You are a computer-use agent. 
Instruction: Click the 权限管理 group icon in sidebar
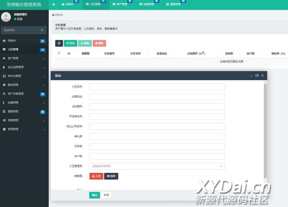tap(4, 129)
